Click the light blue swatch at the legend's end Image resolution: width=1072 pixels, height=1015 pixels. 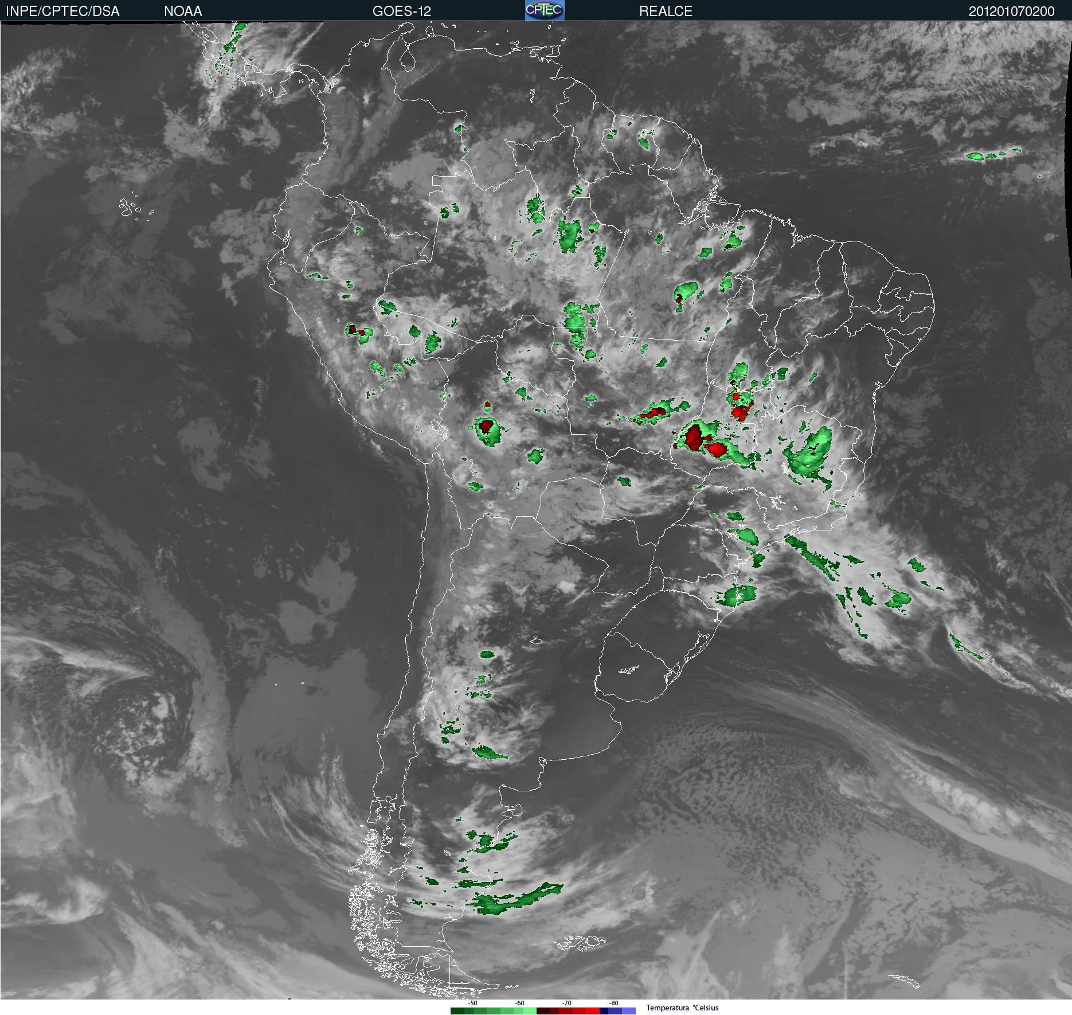(x=629, y=1011)
